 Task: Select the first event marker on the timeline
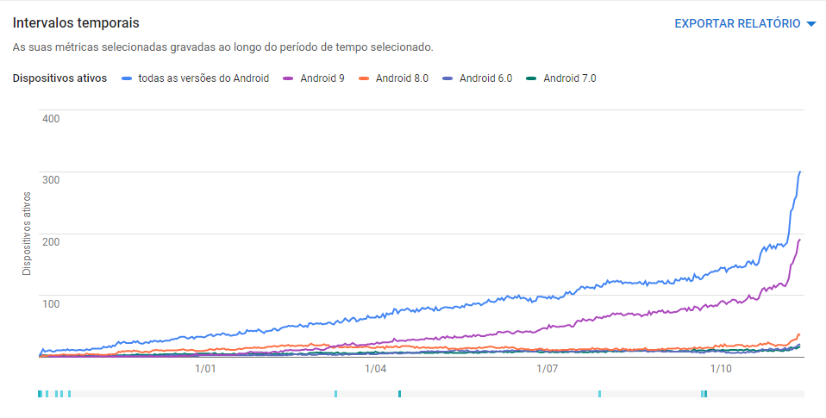pyautogui.click(x=41, y=394)
